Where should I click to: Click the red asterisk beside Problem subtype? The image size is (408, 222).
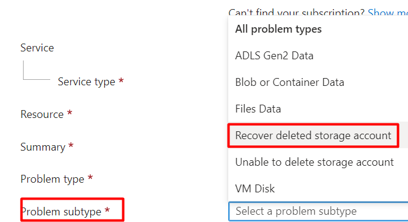tap(107, 210)
